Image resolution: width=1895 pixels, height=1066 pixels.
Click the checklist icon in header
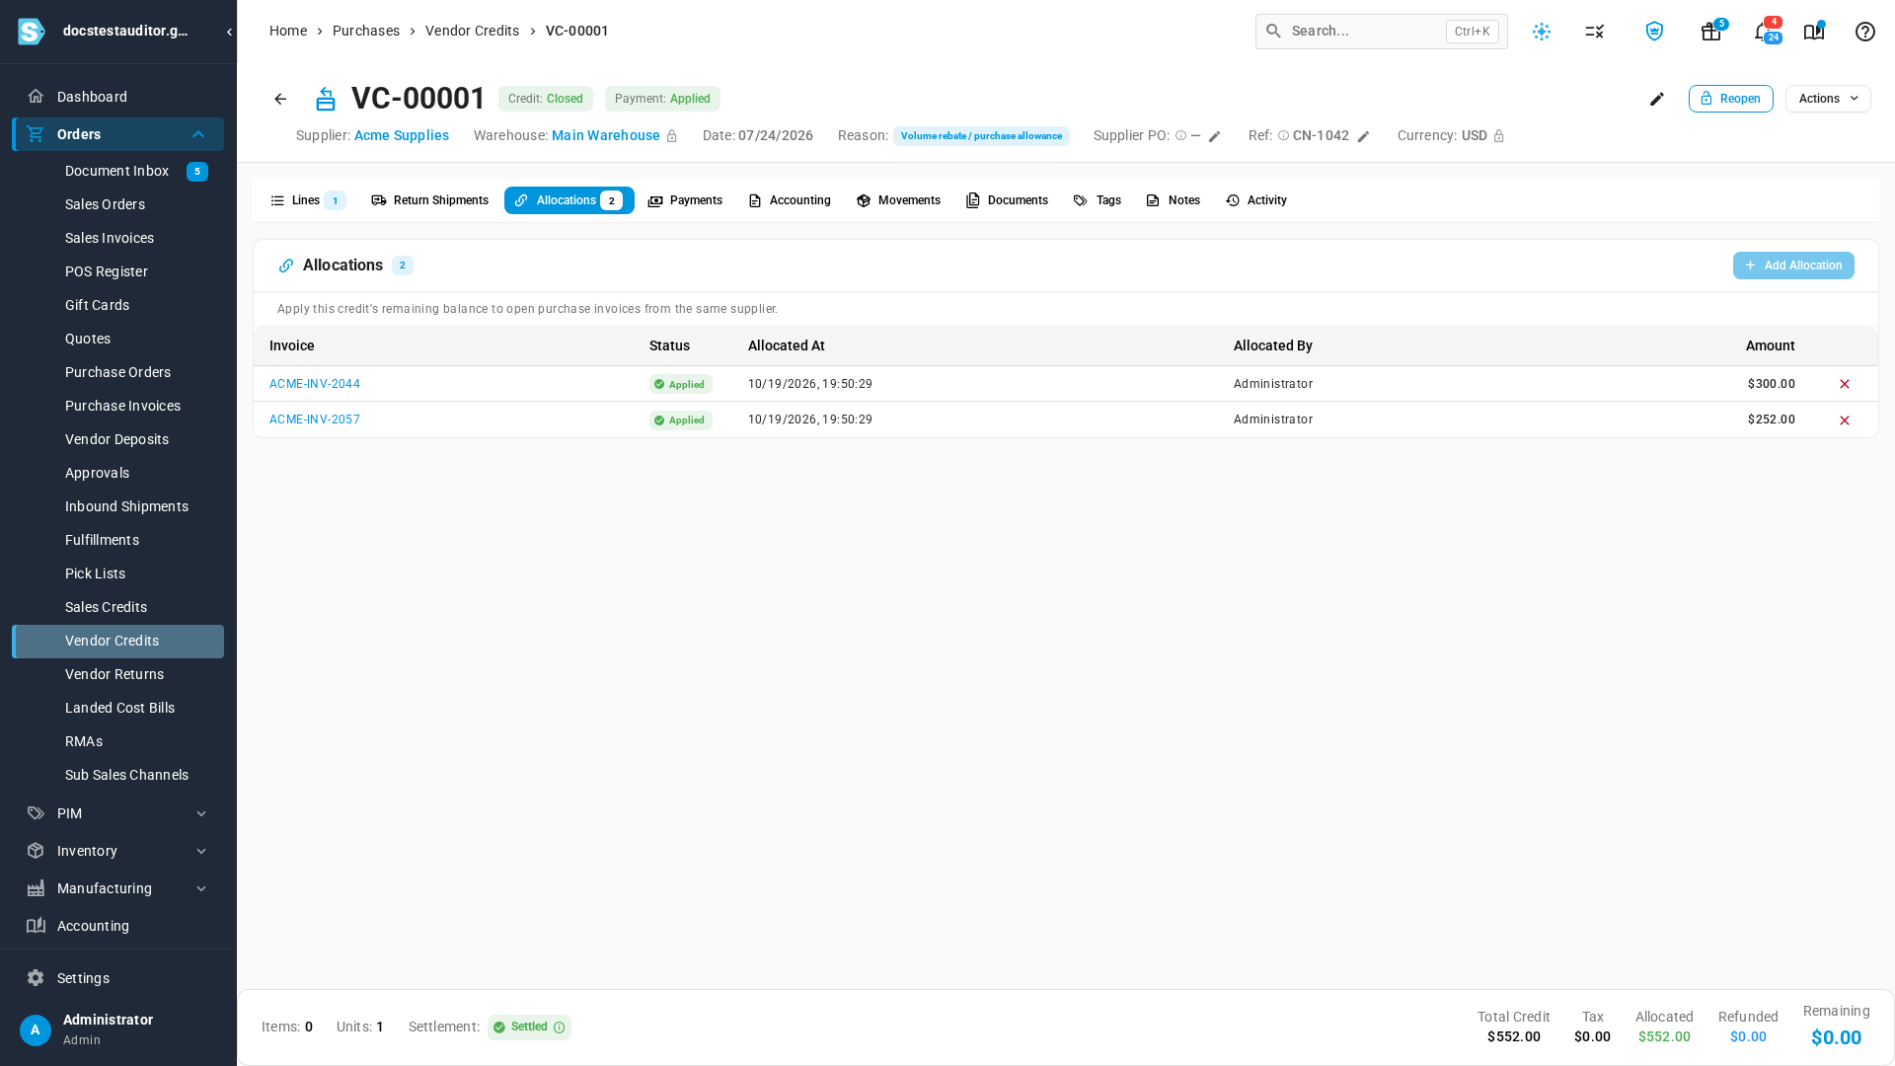(1595, 32)
